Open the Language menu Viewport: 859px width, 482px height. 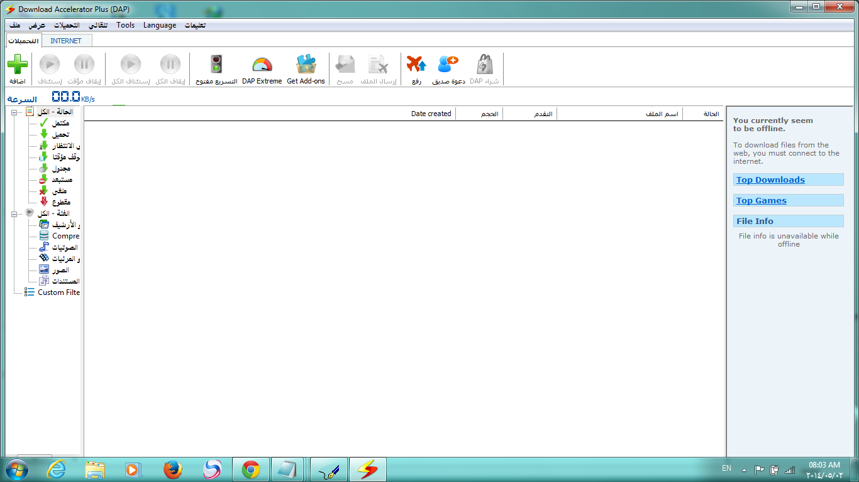point(160,25)
